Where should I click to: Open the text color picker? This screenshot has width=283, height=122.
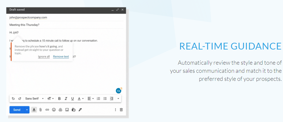point(80,99)
